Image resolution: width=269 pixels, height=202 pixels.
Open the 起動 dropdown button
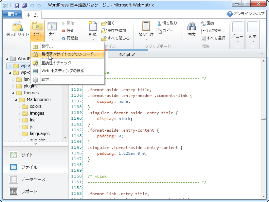pyautogui.click(x=253, y=34)
